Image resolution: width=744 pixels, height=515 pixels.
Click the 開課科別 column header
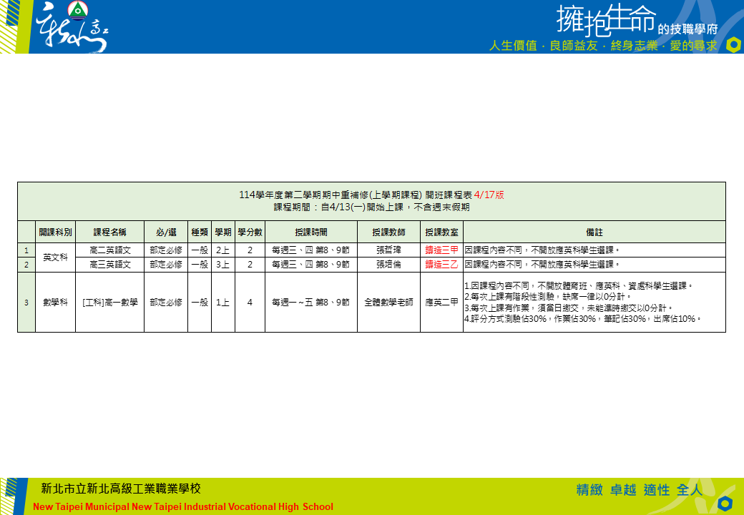coord(56,232)
